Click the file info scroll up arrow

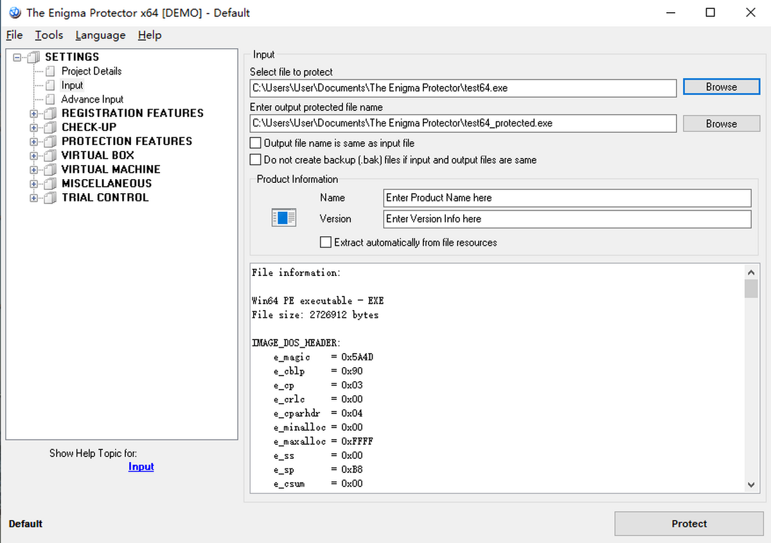pos(751,272)
